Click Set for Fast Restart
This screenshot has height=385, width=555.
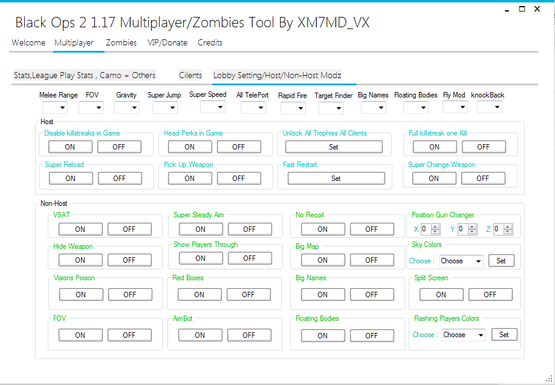[336, 179]
